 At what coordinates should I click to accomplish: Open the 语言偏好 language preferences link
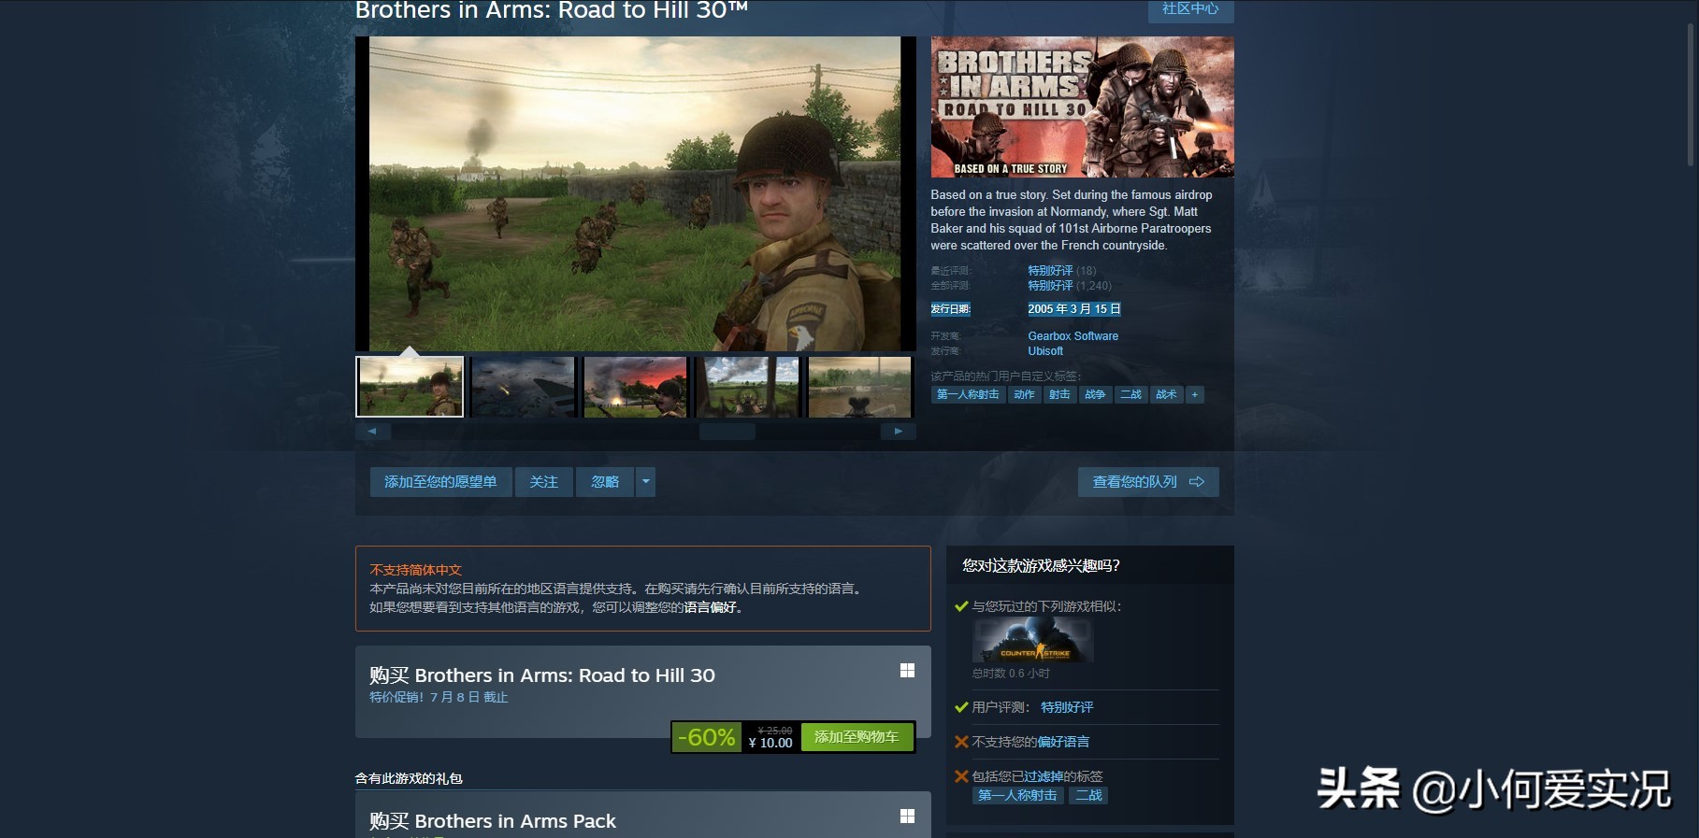point(710,607)
